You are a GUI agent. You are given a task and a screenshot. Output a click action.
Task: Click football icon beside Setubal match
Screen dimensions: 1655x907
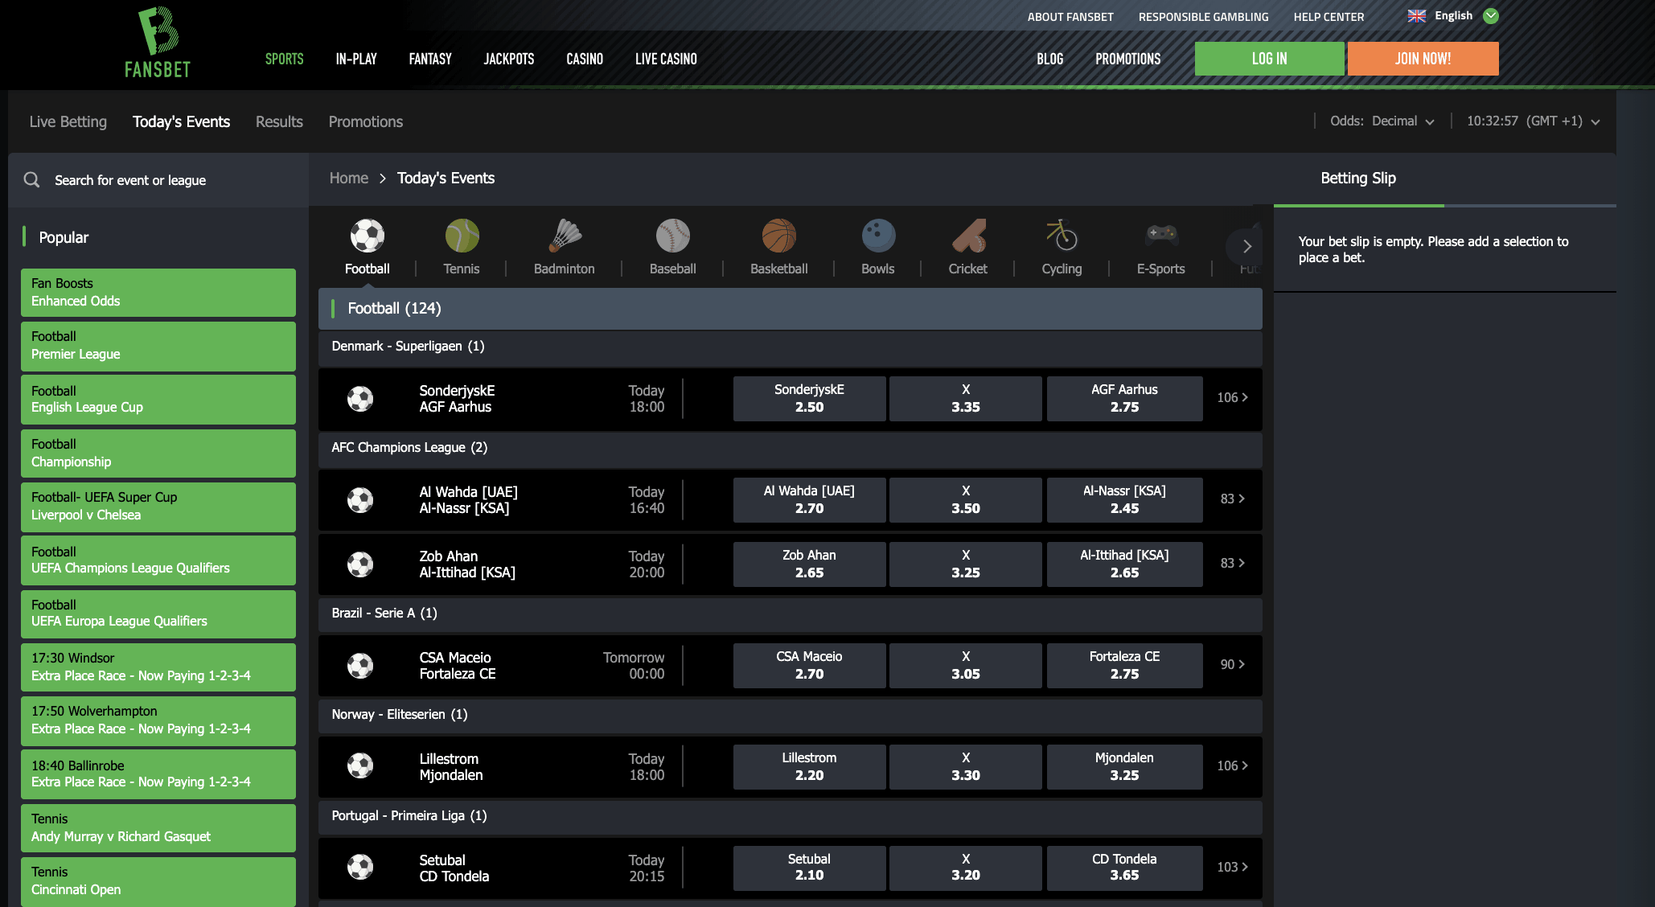pos(360,868)
